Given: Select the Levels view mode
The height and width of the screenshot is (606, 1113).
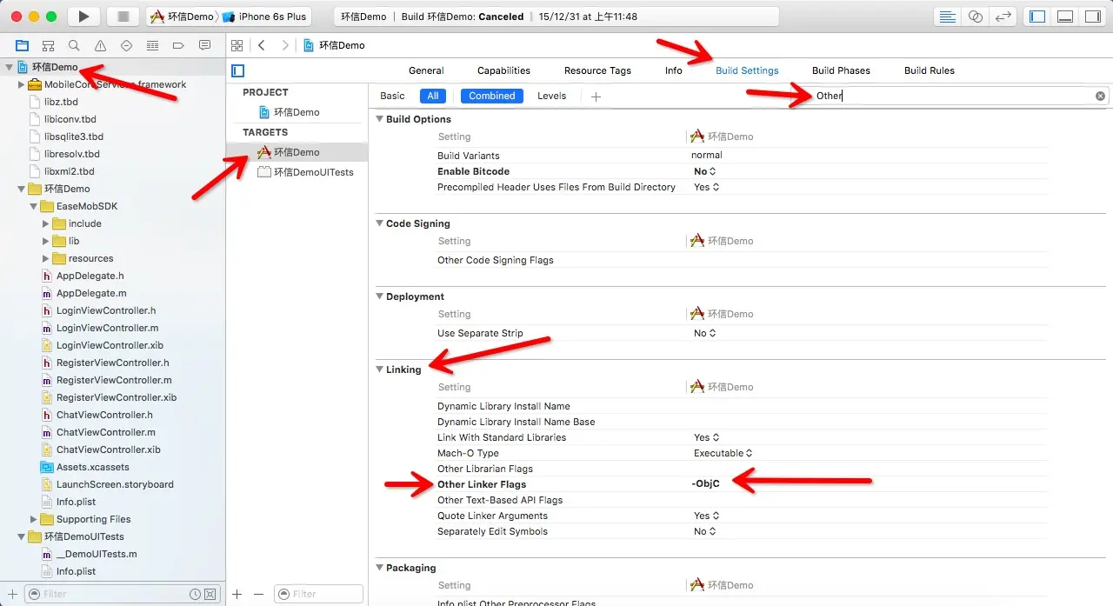Looking at the screenshot, I should pos(551,96).
